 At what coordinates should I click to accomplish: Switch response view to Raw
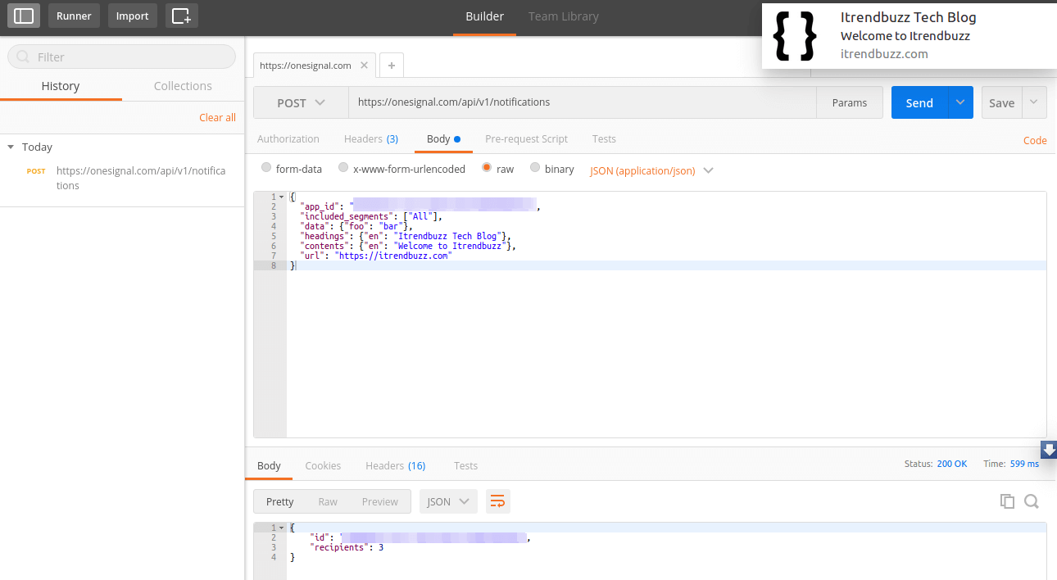click(328, 501)
